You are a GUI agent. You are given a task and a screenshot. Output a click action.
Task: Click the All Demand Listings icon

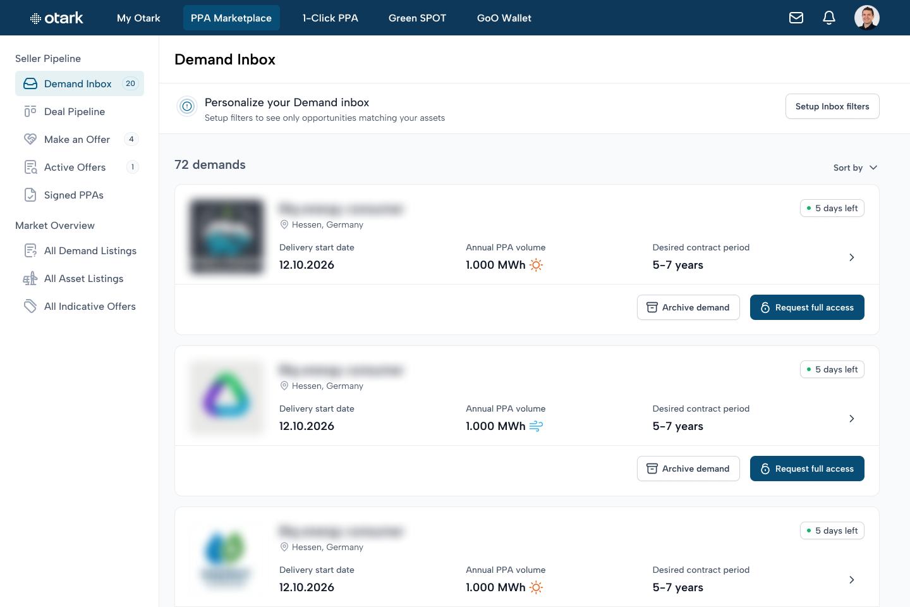(x=30, y=250)
